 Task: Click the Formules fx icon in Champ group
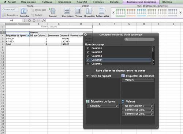coord(23,11)
